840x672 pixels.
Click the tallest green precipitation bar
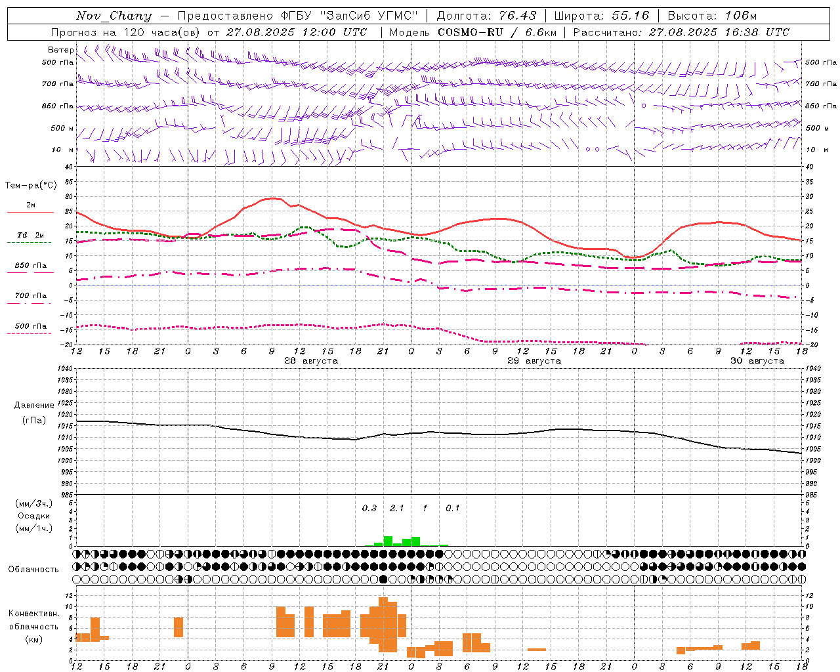[x=388, y=541]
